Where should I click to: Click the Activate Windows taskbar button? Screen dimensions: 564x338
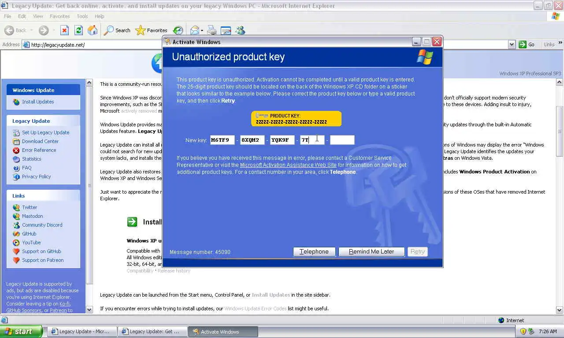pyautogui.click(x=223, y=331)
